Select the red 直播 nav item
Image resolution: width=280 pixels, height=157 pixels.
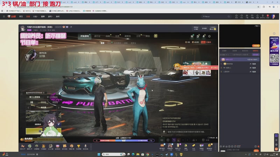click(x=28, y=16)
